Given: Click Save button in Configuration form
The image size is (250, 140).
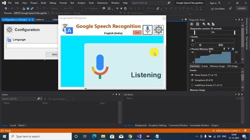Looking at the screenshot, I should [x=52, y=54].
